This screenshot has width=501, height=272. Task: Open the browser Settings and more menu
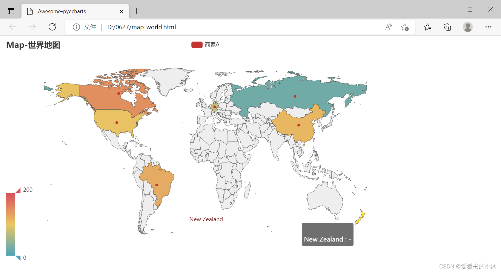coord(488,27)
